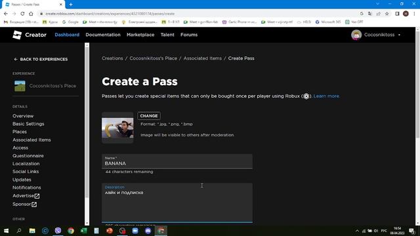
Task: Show hidden system tray icons
Action: 357,231
